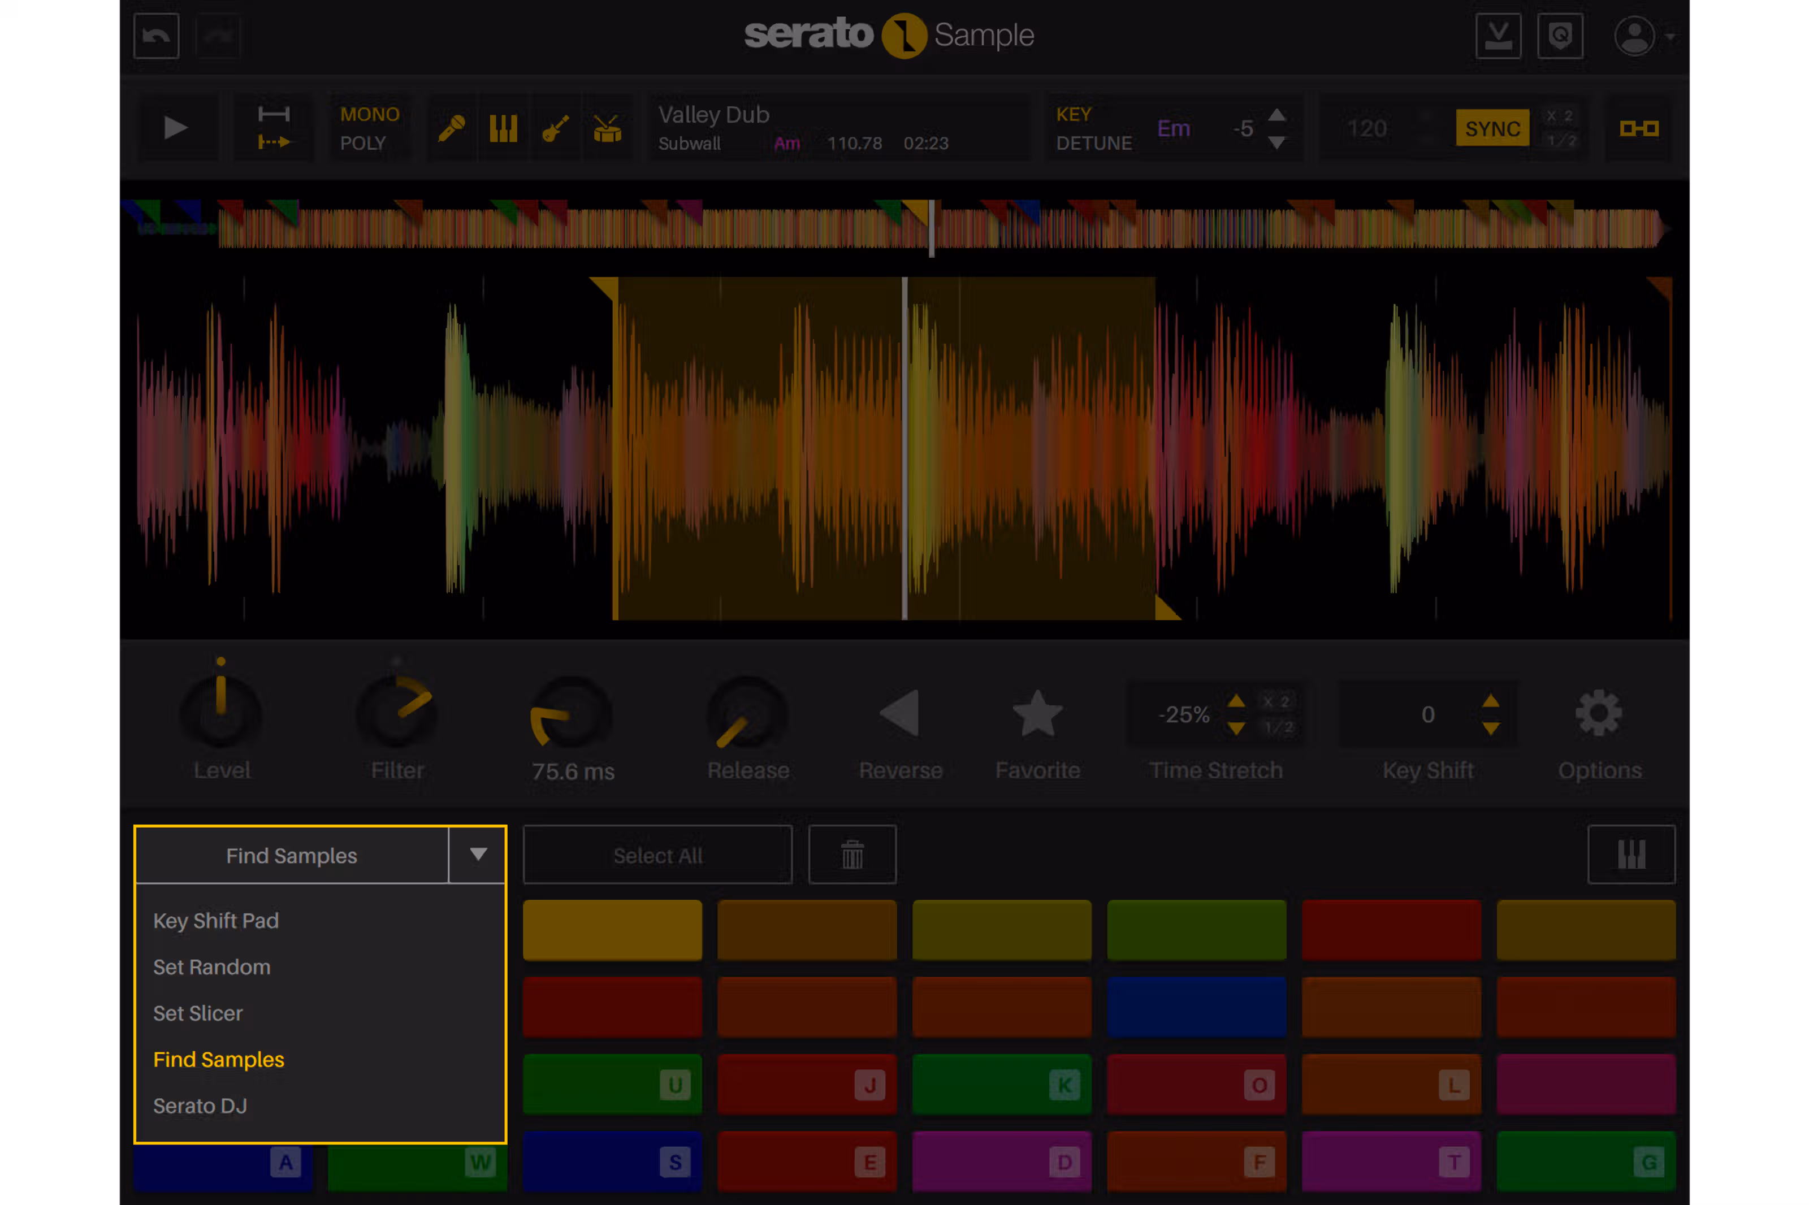Click the Em key value
The width and height of the screenshot is (1809, 1205).
pyautogui.click(x=1174, y=128)
